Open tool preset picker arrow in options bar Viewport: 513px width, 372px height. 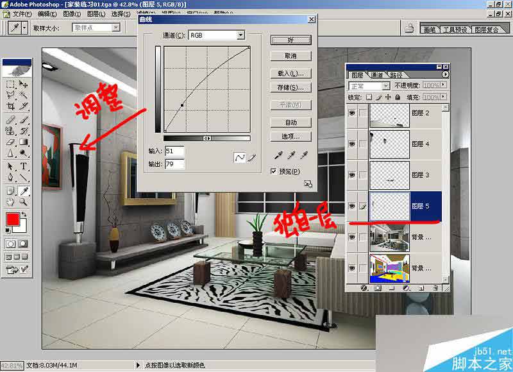click(24, 28)
